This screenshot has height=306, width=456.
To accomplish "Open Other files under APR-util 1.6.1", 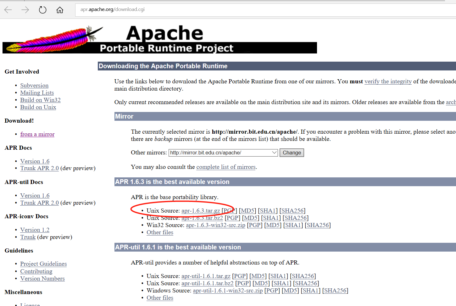I will [x=160, y=298].
